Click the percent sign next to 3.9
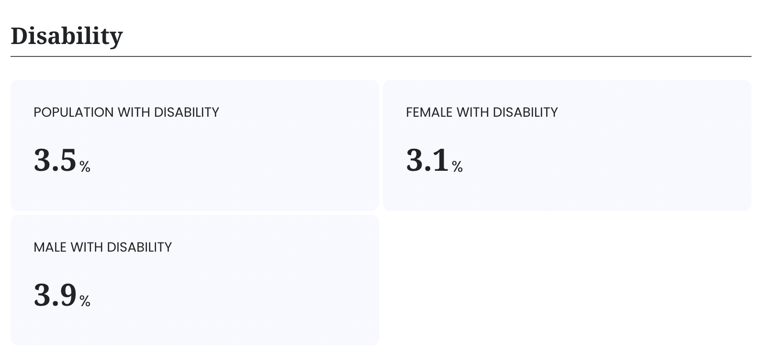The image size is (763, 354). pos(85,301)
